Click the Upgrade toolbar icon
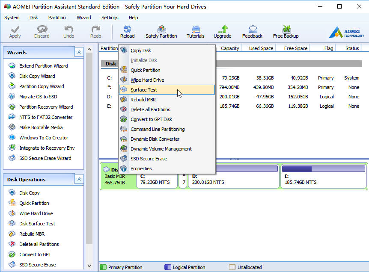Image resolution: width=369 pixels, height=272 pixels. tap(223, 30)
